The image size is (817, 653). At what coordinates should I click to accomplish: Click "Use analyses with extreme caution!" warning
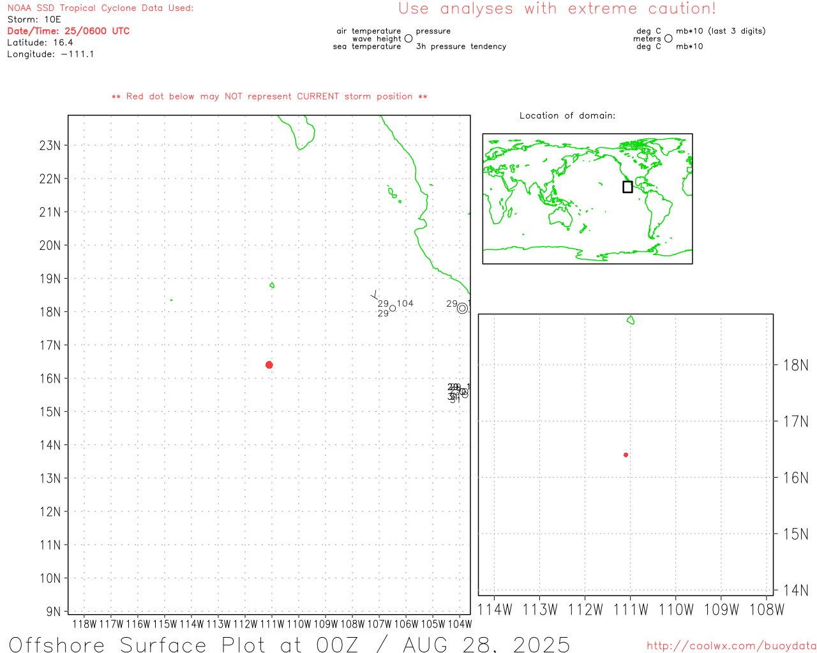[557, 9]
